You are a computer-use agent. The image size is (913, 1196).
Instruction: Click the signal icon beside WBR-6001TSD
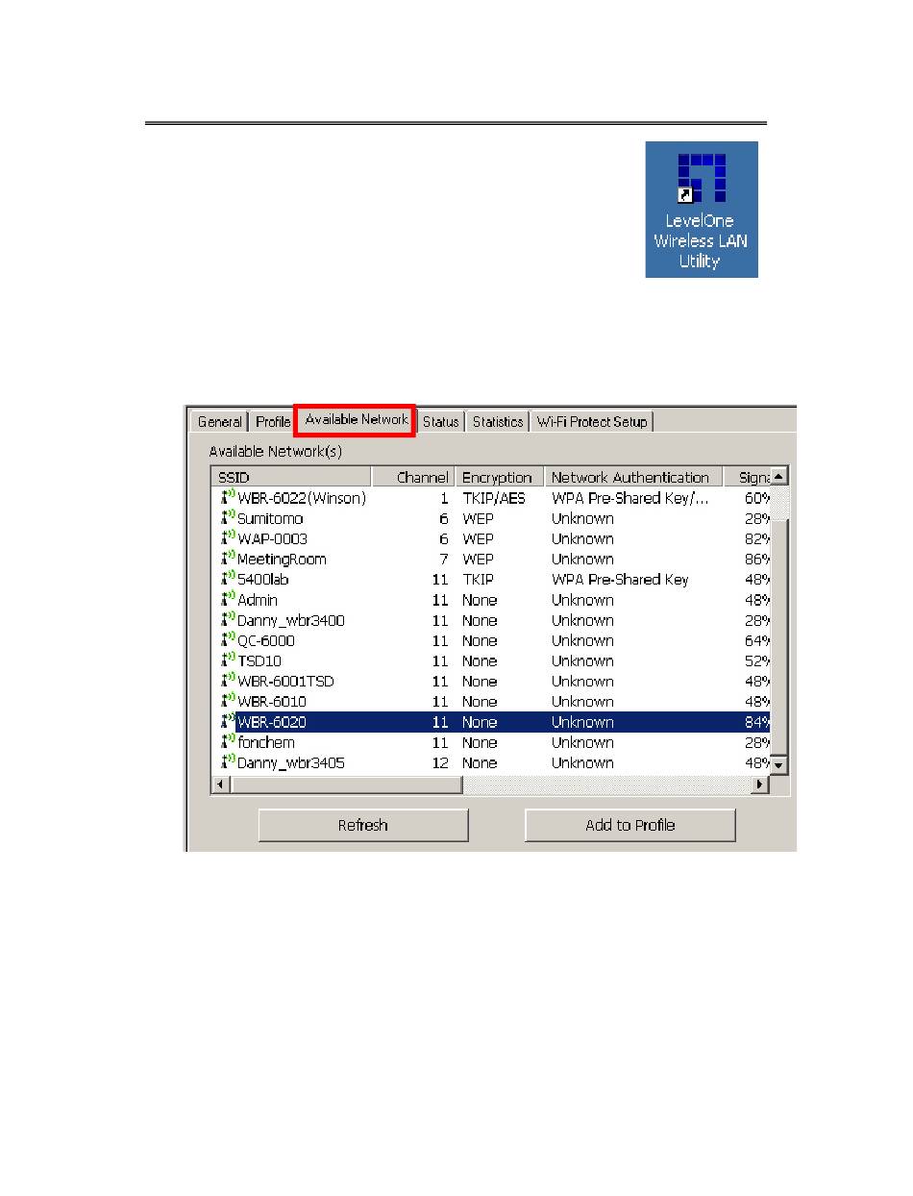coord(228,681)
